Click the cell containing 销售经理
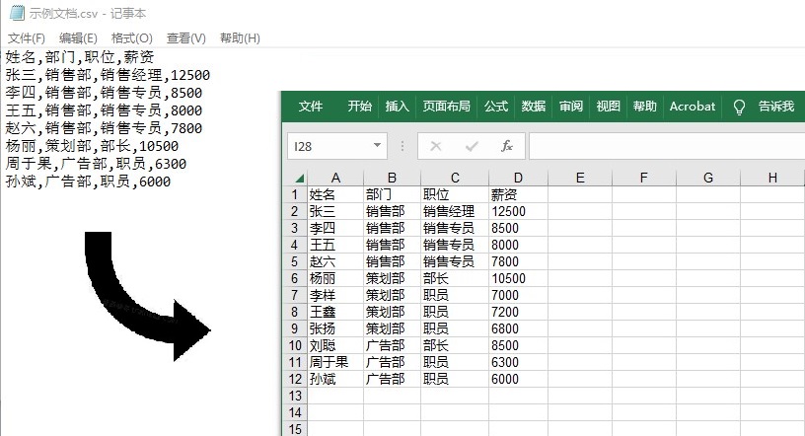 449,211
